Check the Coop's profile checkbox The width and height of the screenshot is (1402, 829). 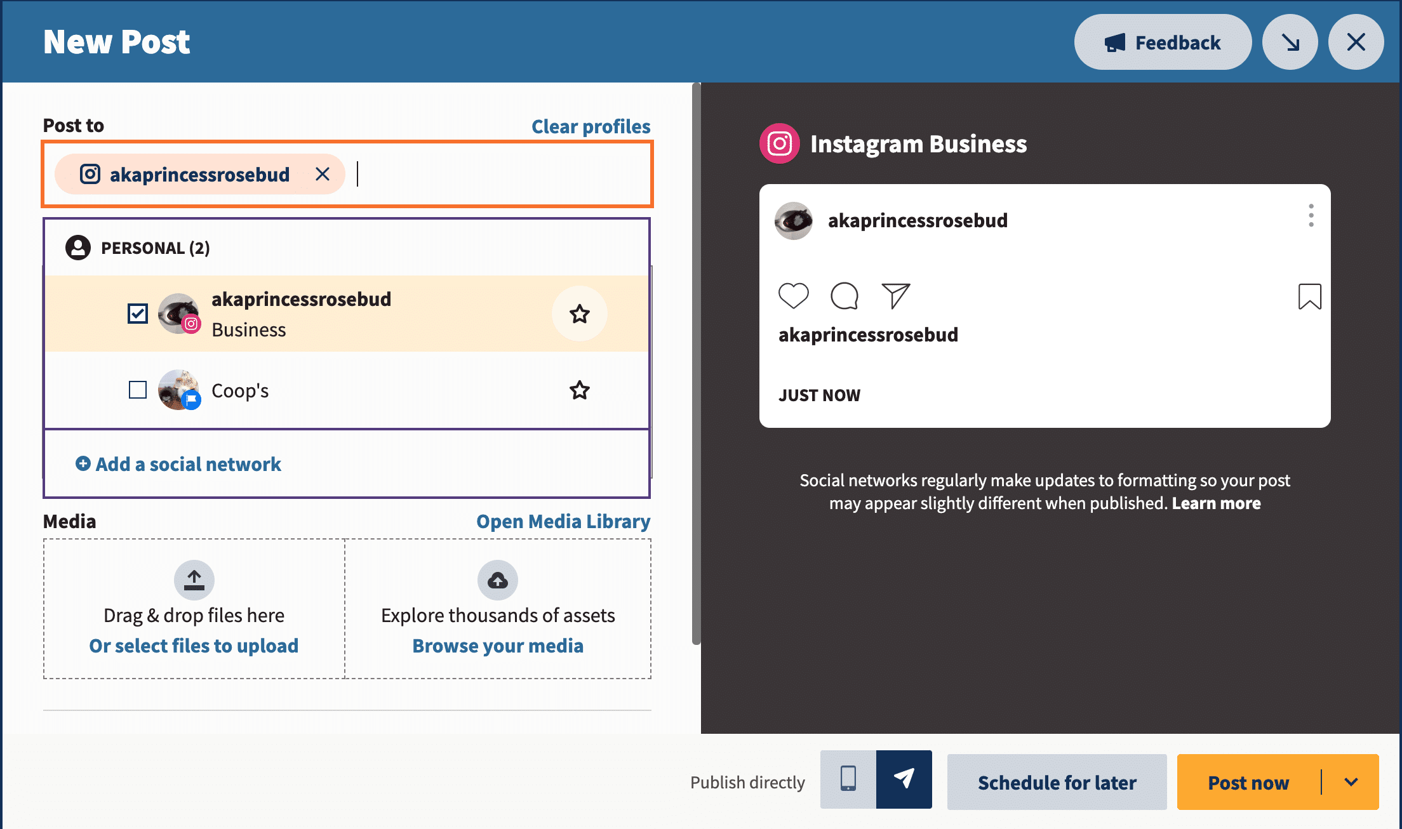coord(138,390)
